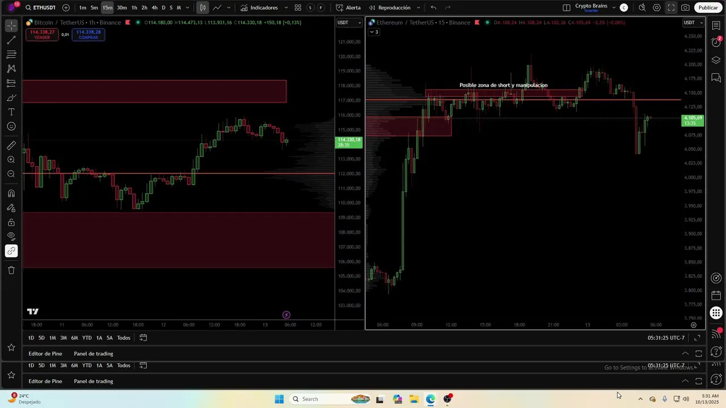Select the 15m timeframe
Screen dimensions: 726x408
[x=107, y=8]
